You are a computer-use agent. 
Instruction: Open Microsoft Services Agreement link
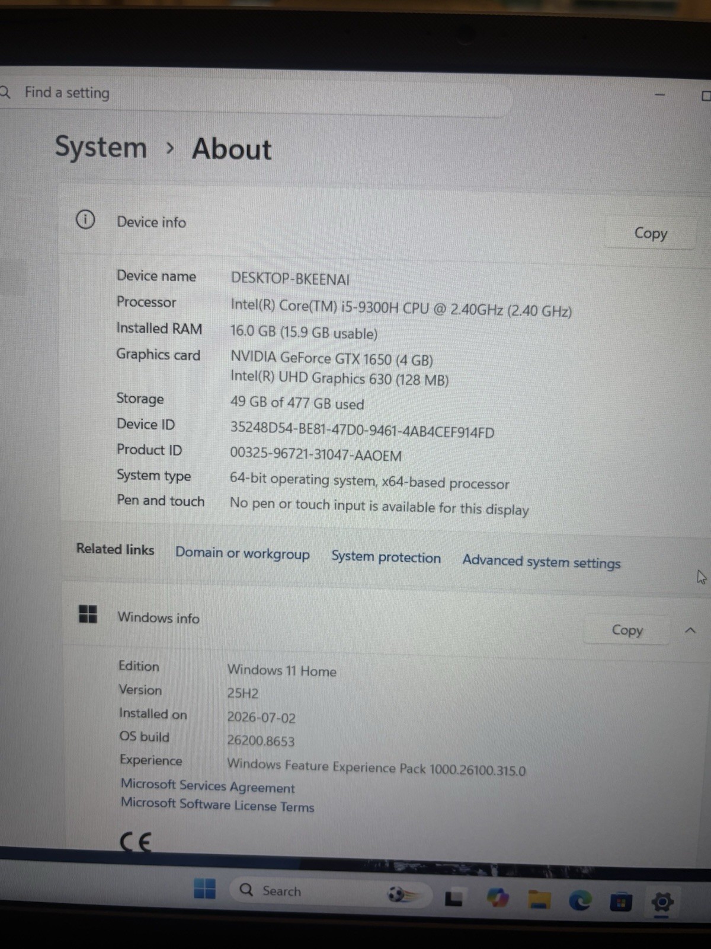(x=207, y=786)
